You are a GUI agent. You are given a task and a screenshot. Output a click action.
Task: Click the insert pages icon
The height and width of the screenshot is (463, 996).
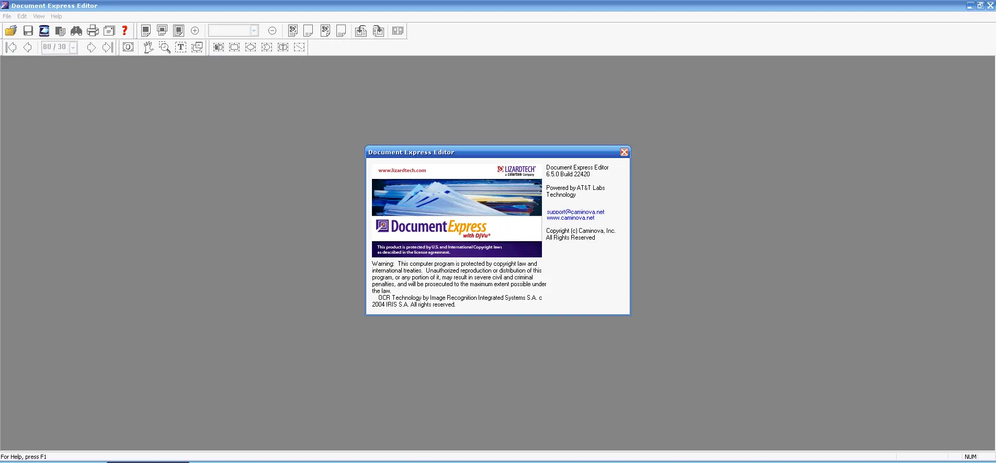[x=361, y=31]
